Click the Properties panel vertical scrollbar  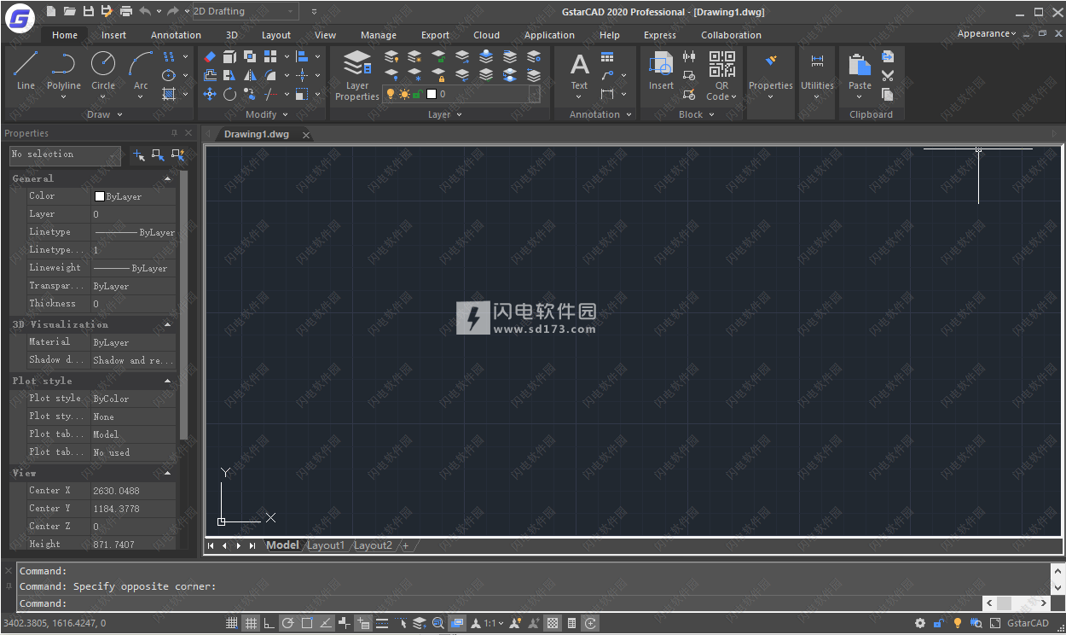coord(182,307)
